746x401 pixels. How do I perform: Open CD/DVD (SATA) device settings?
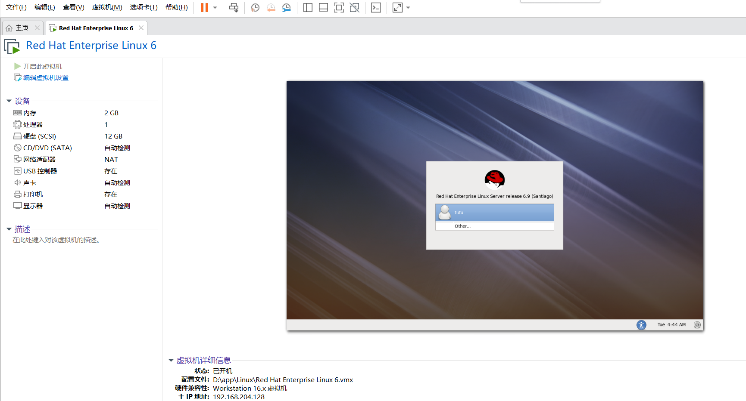[47, 148]
